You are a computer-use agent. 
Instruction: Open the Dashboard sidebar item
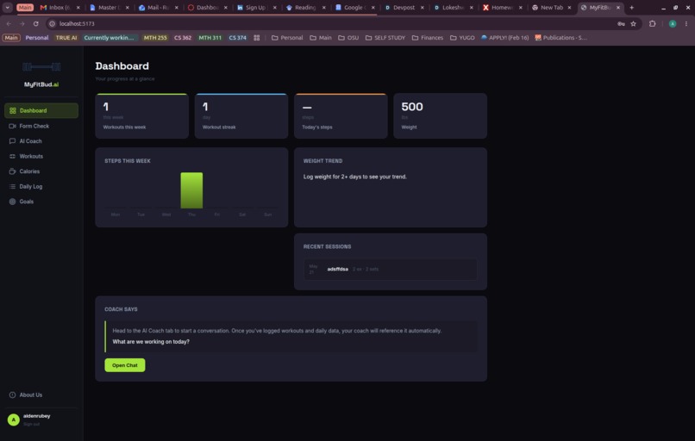point(41,111)
